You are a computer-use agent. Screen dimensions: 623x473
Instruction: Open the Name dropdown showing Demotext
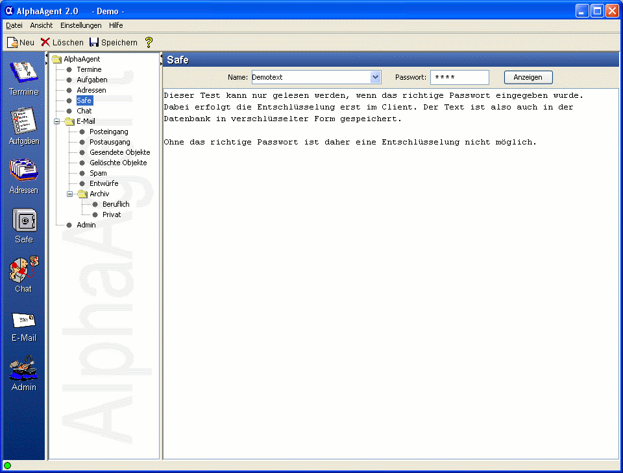coord(375,77)
